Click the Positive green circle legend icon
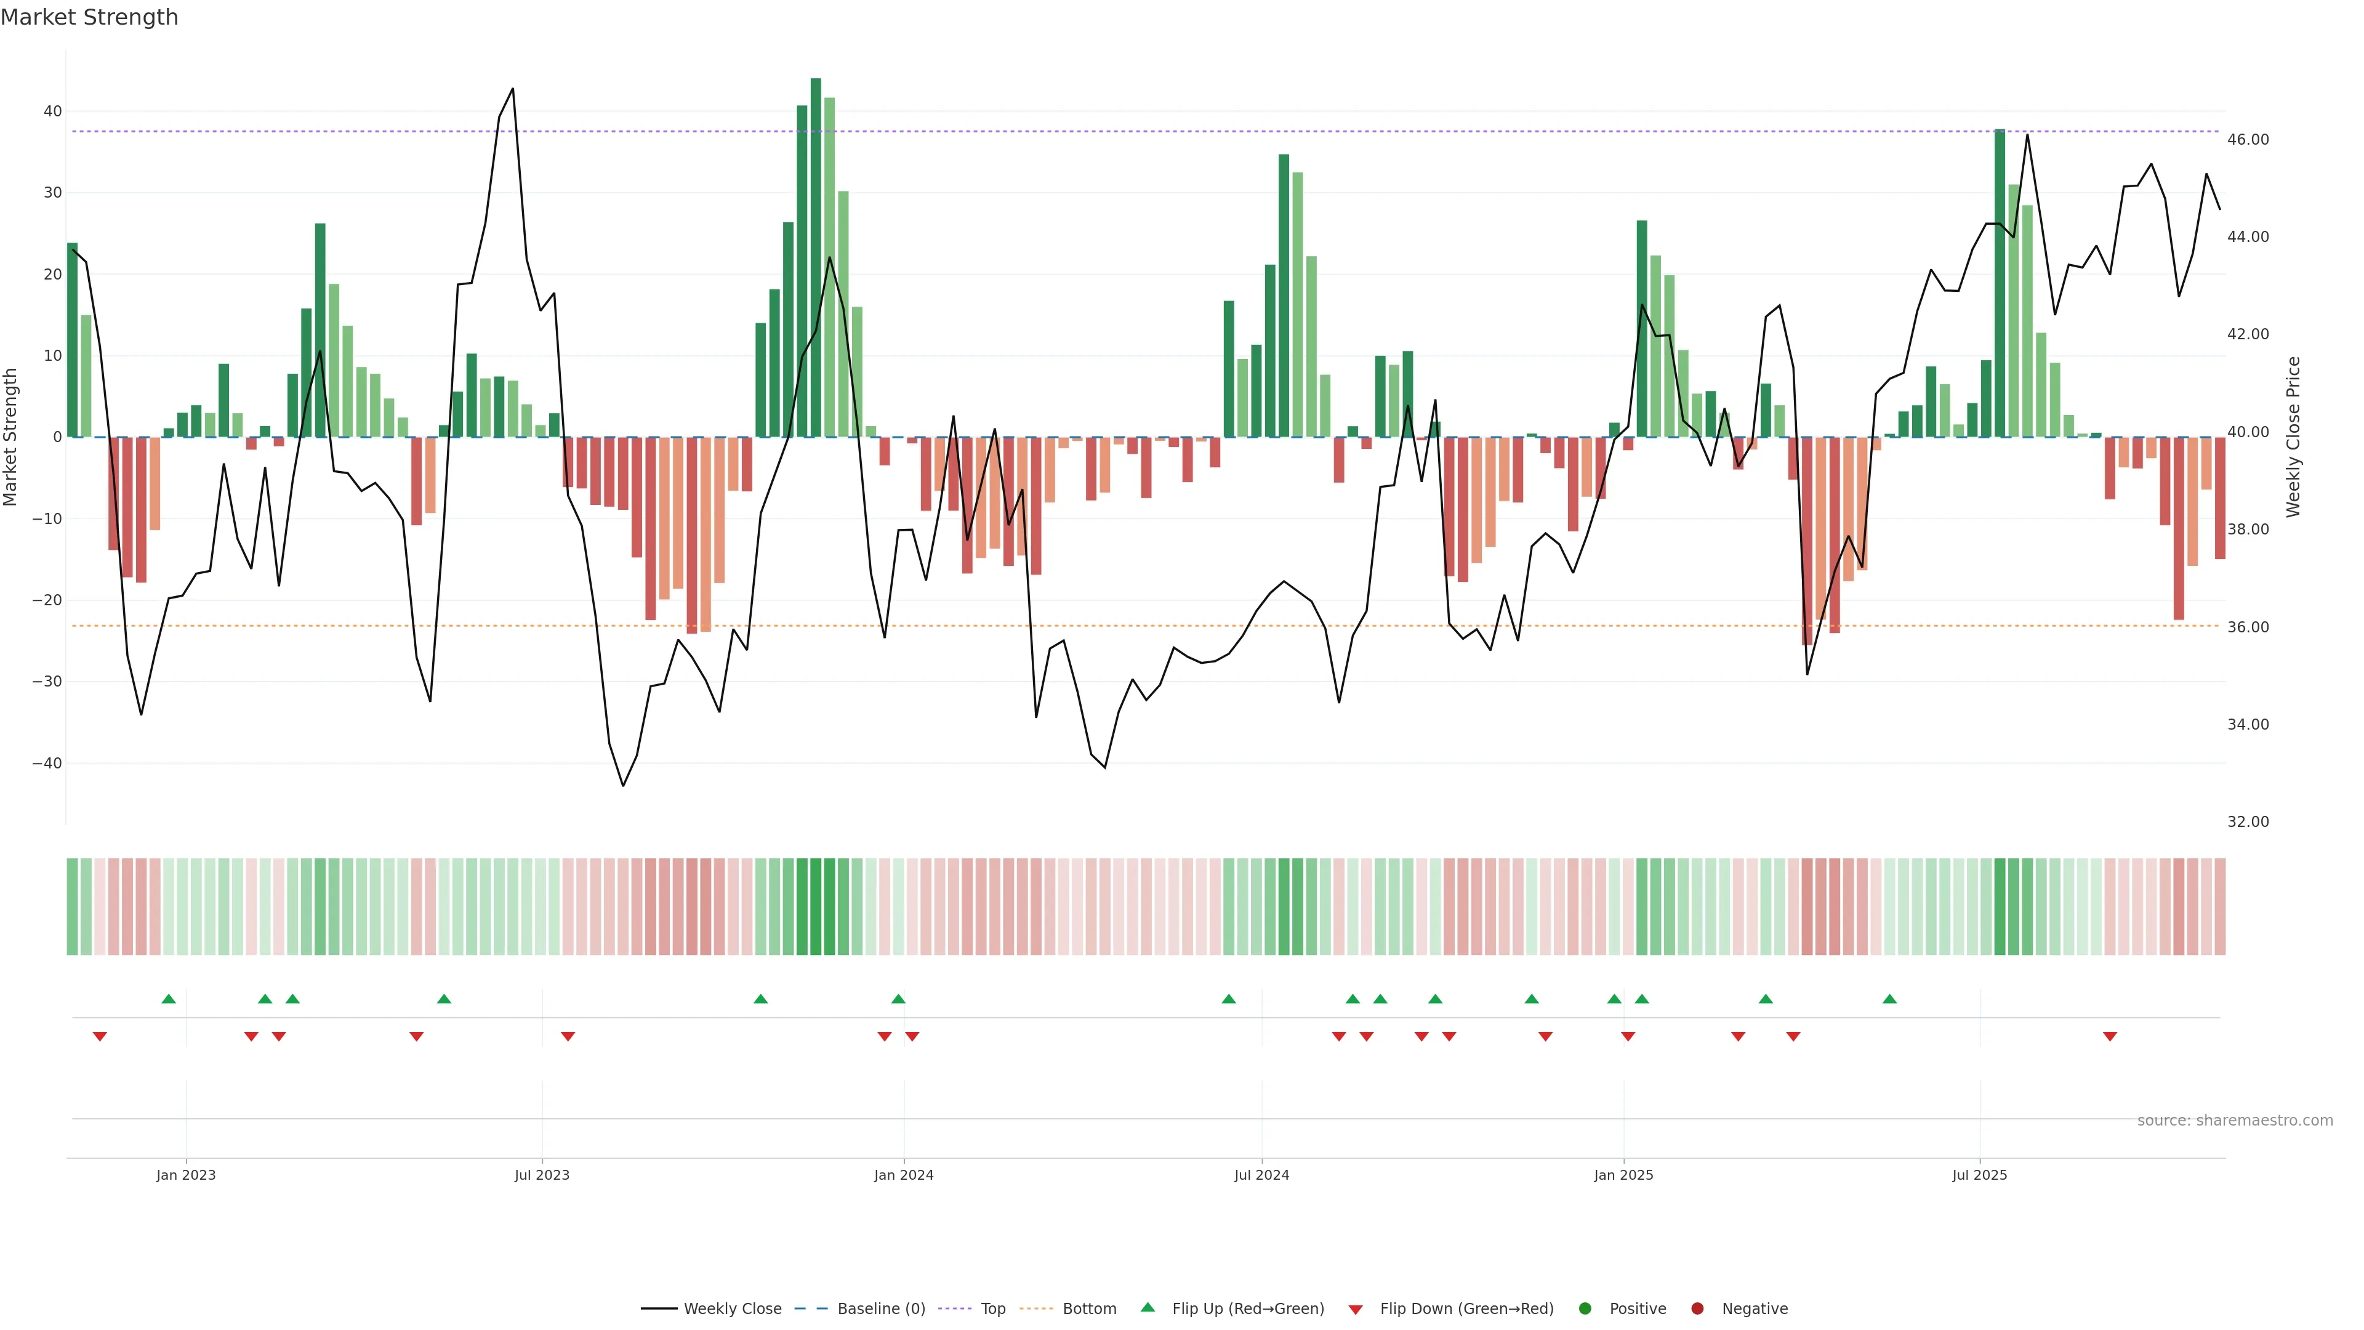The width and height of the screenshot is (2364, 1330). click(1585, 1309)
